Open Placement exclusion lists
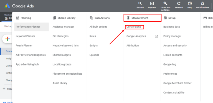This screenshot has width=213, height=103. [67, 74]
